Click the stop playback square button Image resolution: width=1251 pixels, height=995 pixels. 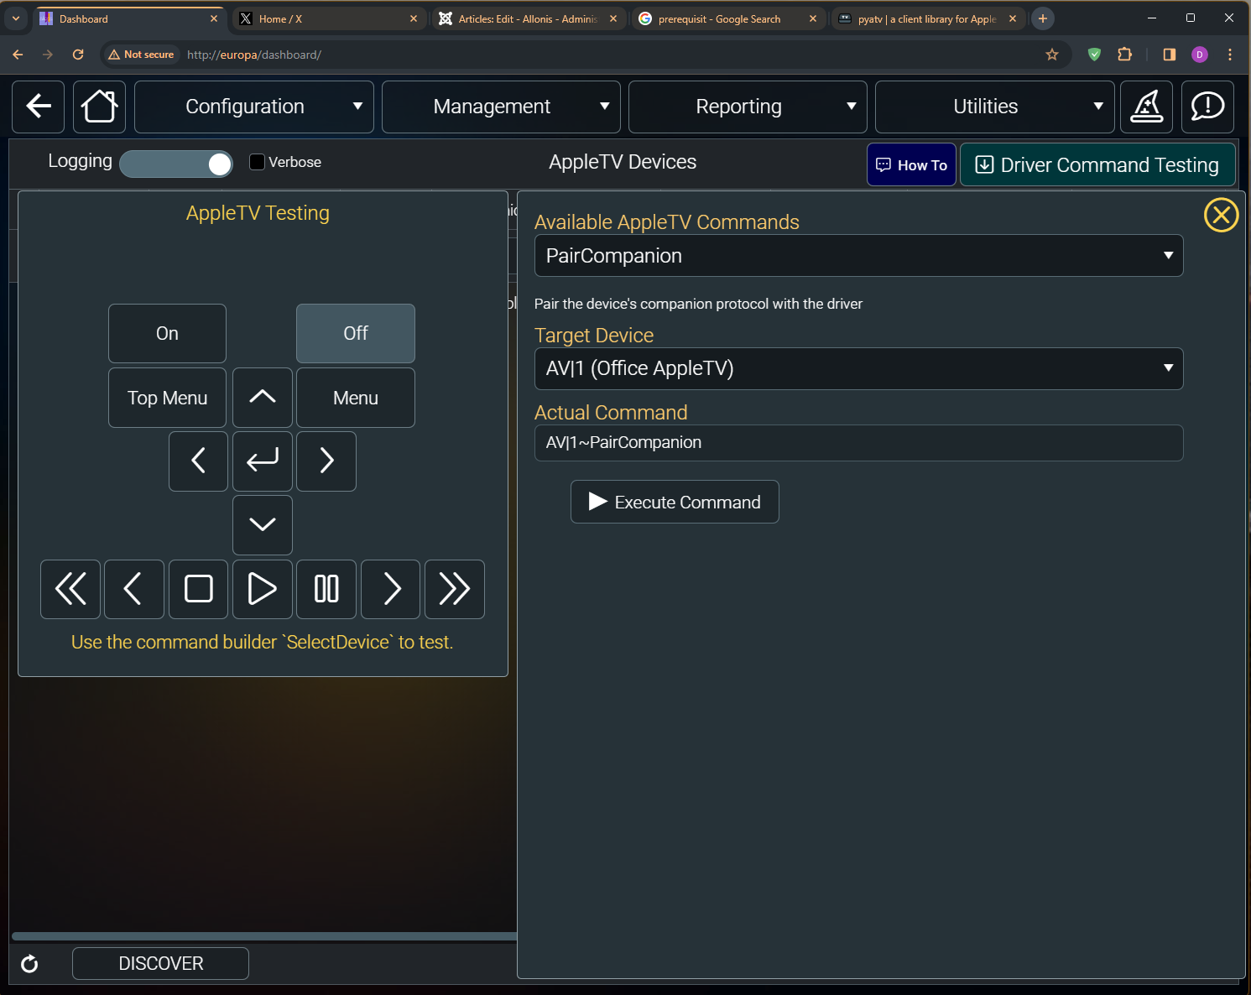coord(198,589)
